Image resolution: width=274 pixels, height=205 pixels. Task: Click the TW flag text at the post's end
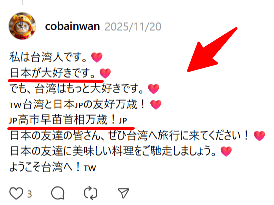pos(90,168)
